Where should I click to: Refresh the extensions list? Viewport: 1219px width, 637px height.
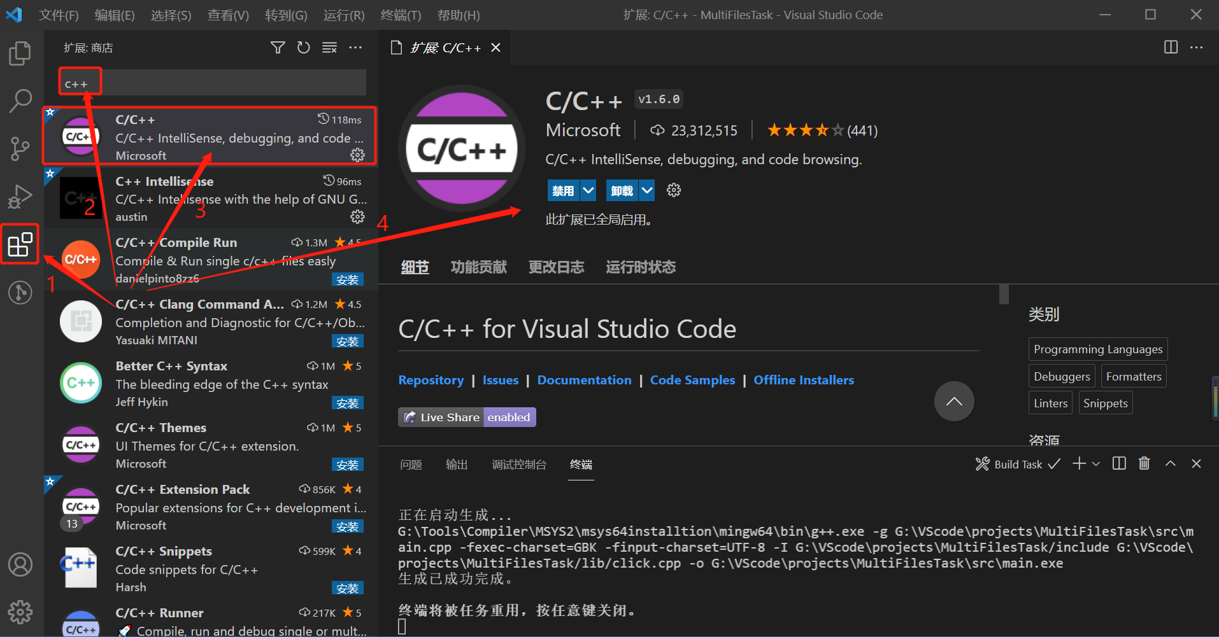pos(304,48)
